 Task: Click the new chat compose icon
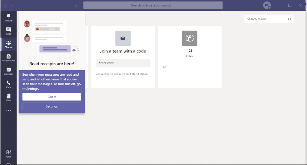click(76, 5)
